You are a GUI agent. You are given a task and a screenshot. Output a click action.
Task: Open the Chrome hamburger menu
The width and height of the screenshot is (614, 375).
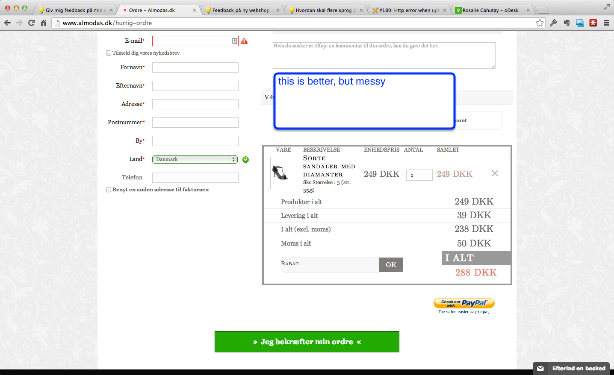click(606, 23)
